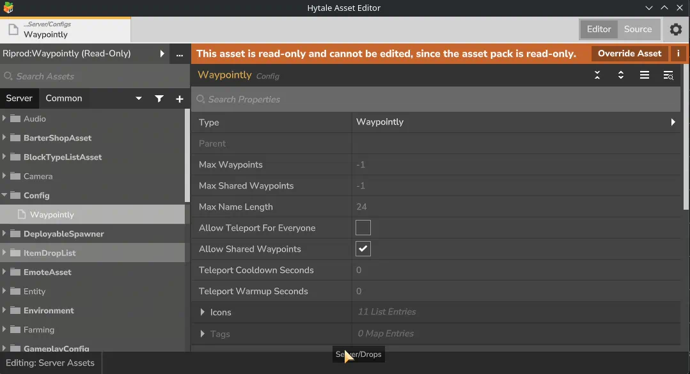
Task: Click the magnifier icon in Search Assets
Action: click(8, 76)
